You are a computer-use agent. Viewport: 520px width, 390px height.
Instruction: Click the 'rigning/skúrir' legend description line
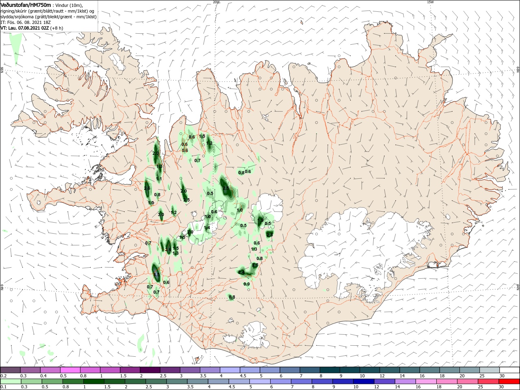point(48,11)
